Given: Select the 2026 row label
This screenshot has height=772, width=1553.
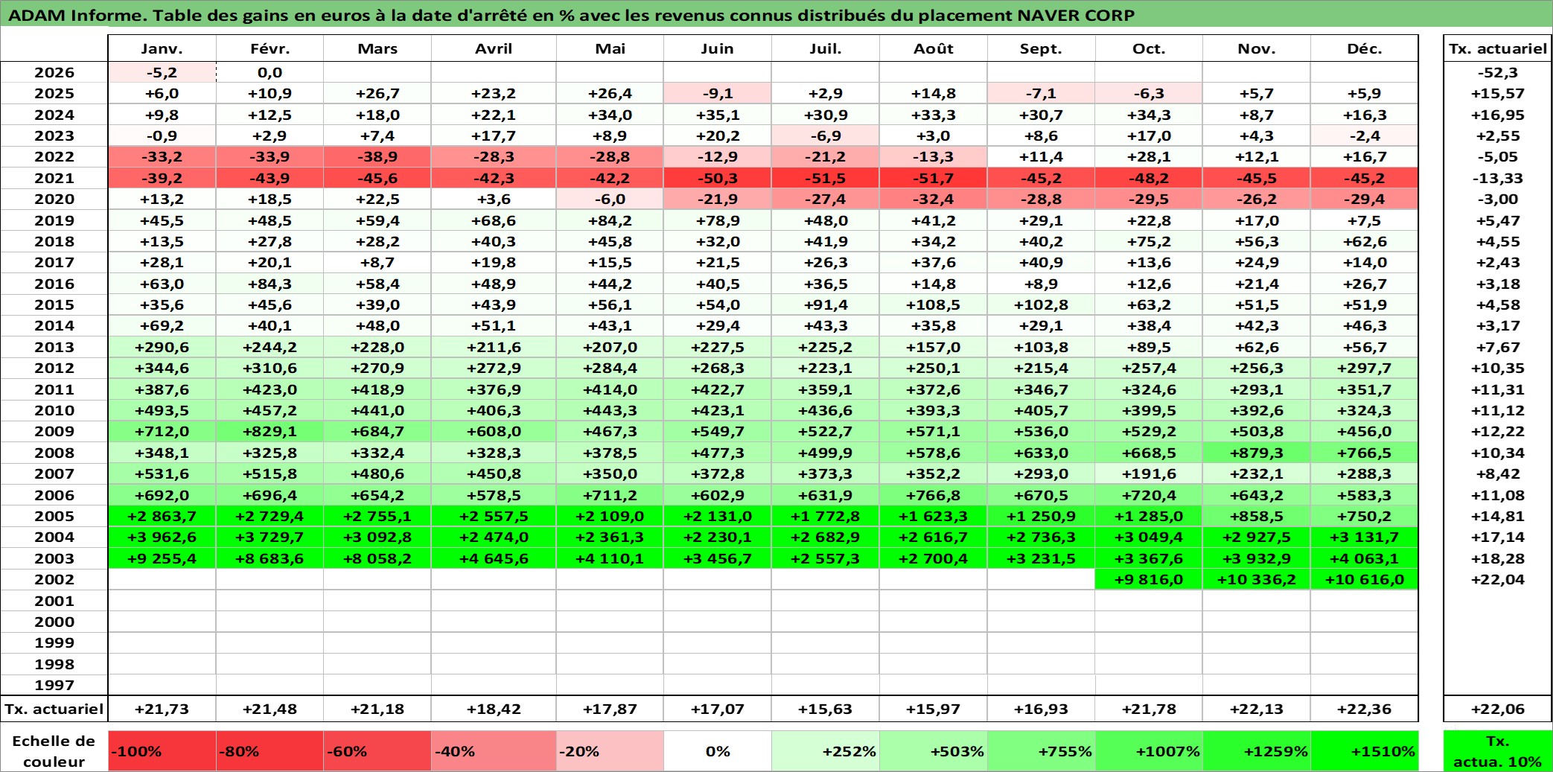Looking at the screenshot, I should [x=54, y=72].
